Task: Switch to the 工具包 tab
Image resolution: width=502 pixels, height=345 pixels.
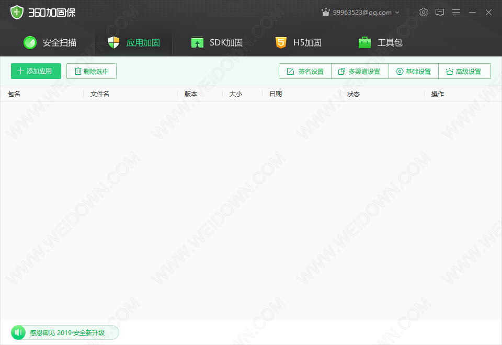Action: pyautogui.click(x=380, y=42)
